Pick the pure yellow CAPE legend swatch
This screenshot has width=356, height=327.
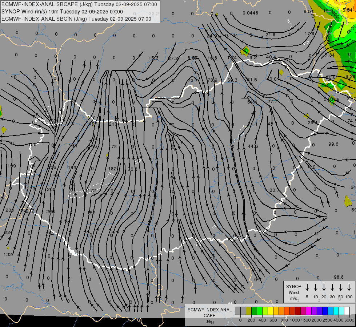pos(271,311)
